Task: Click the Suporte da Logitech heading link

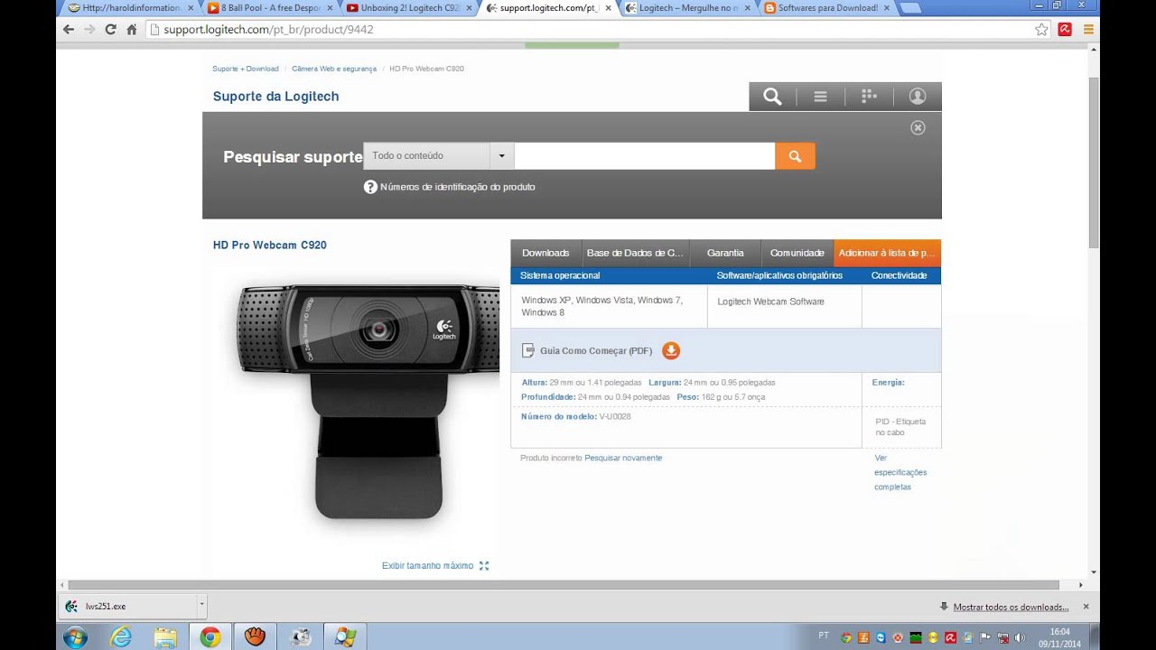Action: [275, 97]
